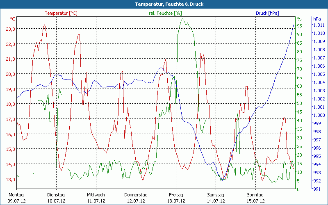Pick the Mittwoch 11.07.12 date label

96,198
